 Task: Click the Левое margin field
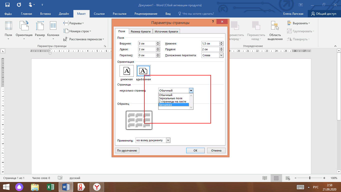(x=147, y=49)
